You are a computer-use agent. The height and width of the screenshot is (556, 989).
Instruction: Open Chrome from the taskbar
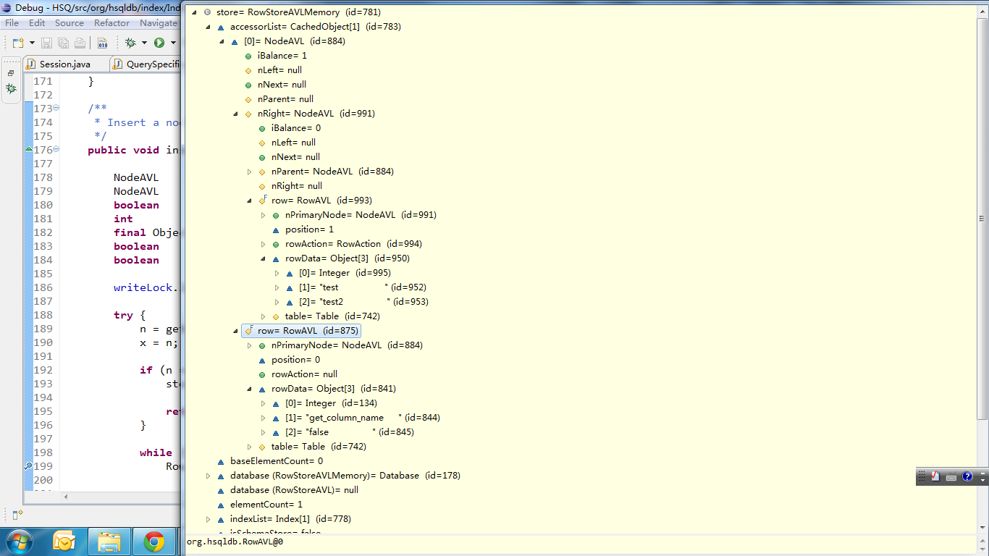point(153,541)
